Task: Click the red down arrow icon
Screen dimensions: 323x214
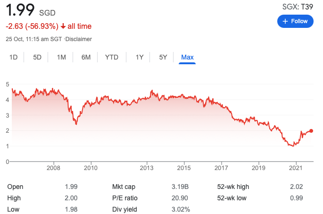Action: [x=63, y=26]
